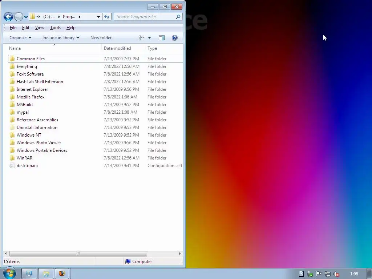Image resolution: width=372 pixels, height=279 pixels.
Task: Launch Firefox from the taskbar
Action: (62, 274)
